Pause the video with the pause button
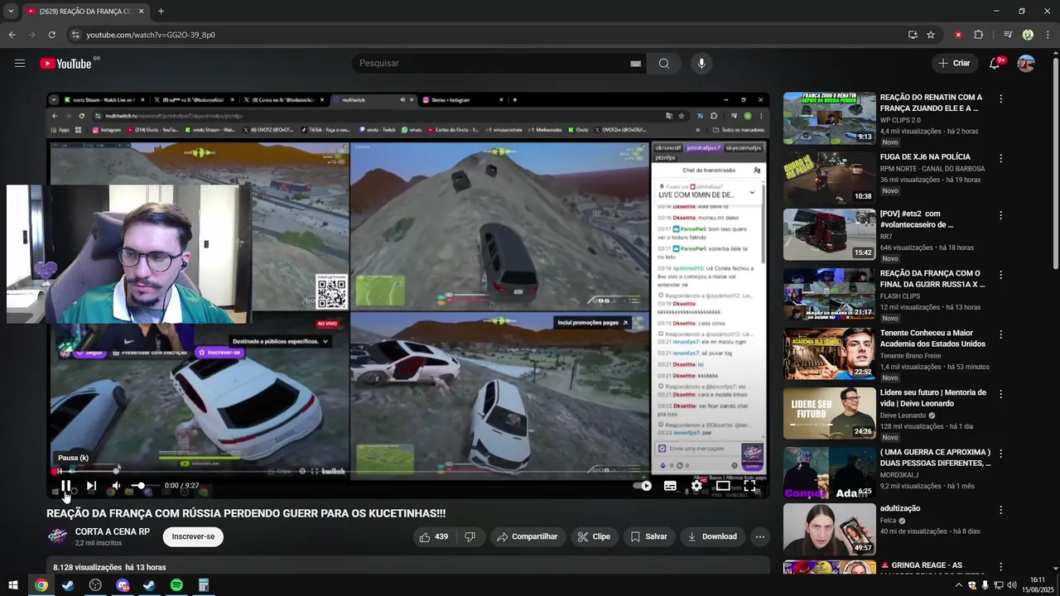Screen dimensions: 1060x596 coord(65,486)
